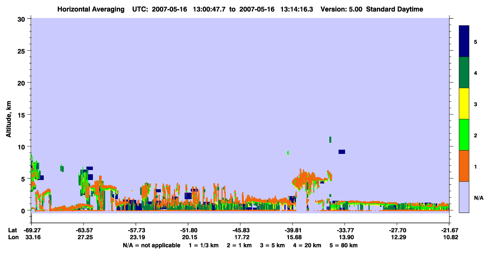Viewport: 499px width, 256px height.
Task: Click the yellow colorbar segment labeled 3
Action: pos(464,104)
